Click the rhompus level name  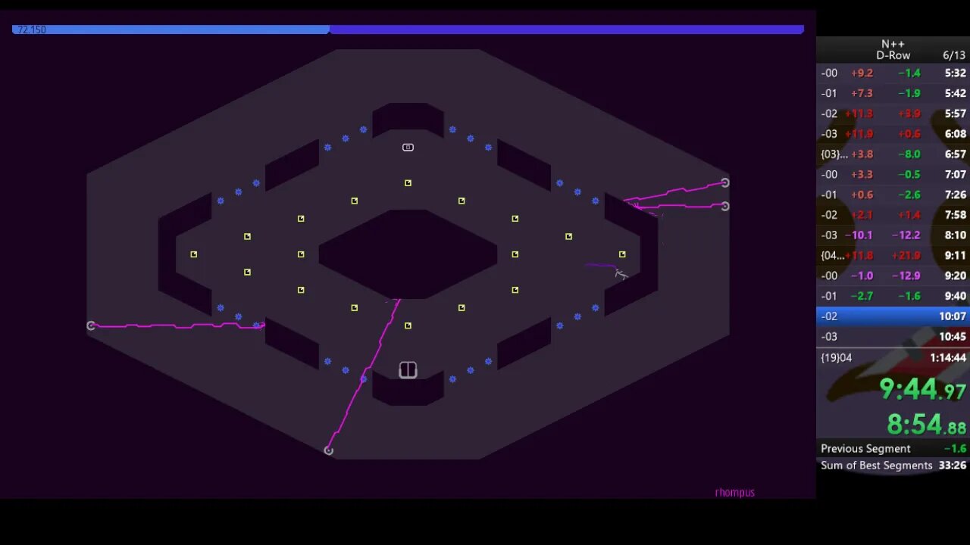[x=734, y=493]
